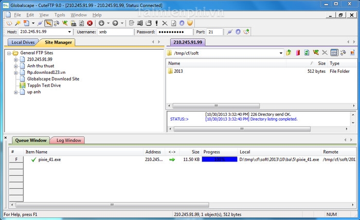Click the toolbar icon right of the highlighted button

click(57, 23)
